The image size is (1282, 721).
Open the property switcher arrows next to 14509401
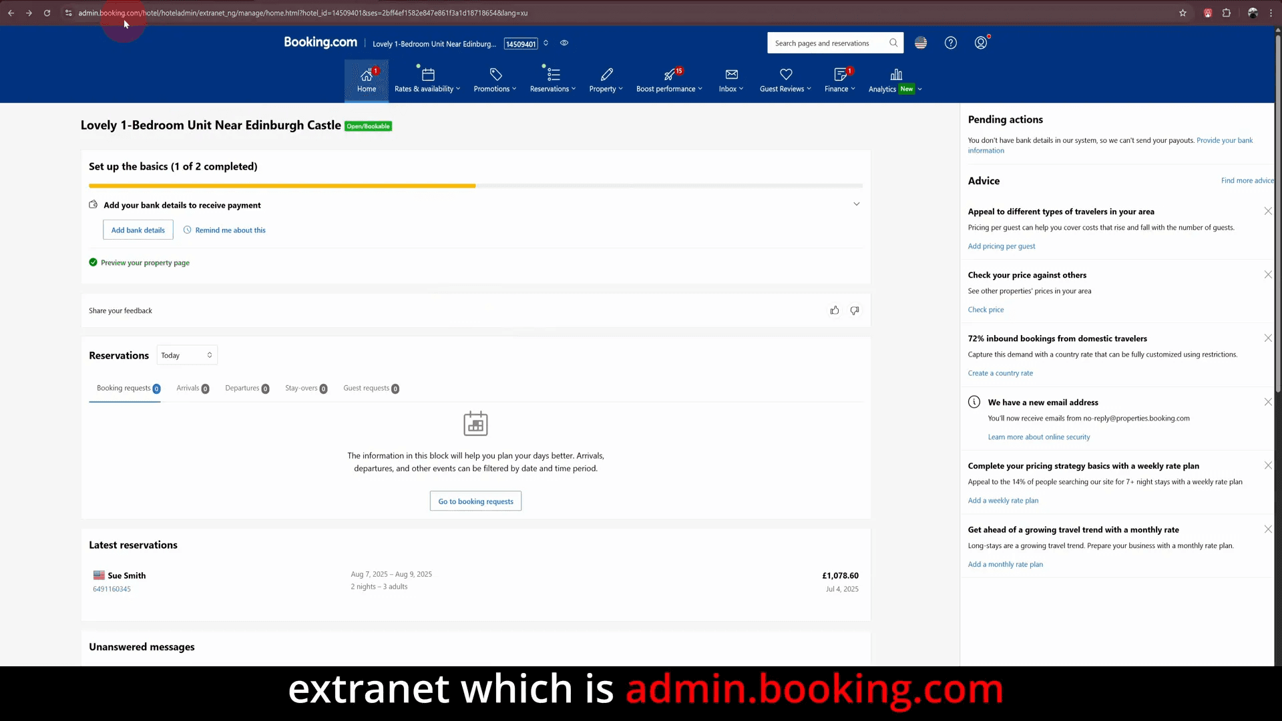pyautogui.click(x=546, y=43)
